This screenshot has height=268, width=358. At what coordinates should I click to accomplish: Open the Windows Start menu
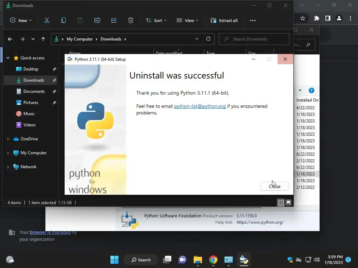pyautogui.click(x=114, y=260)
